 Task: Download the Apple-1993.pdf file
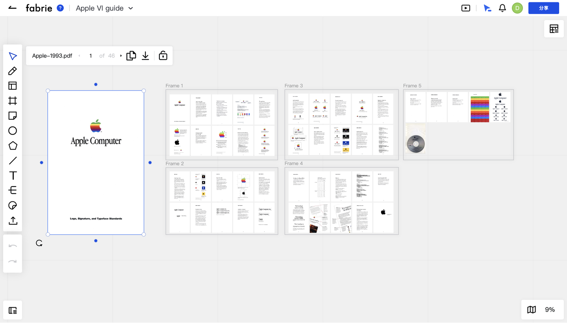pyautogui.click(x=145, y=56)
